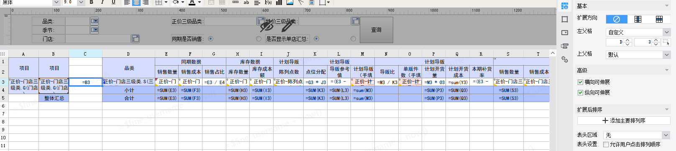
Task: Open the hyperlink settings sidebar icon
Action: pos(565,59)
